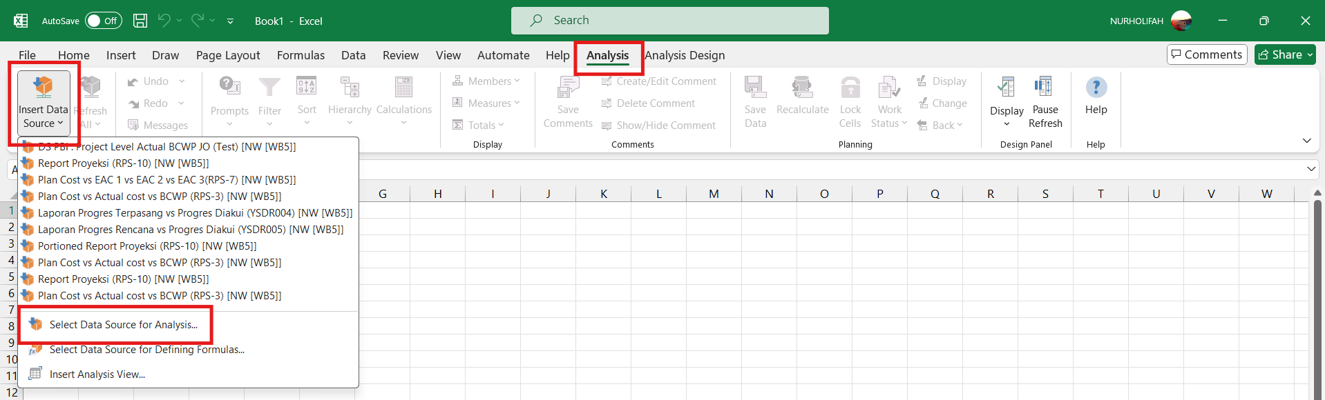
Task: Switch to the Analysis Design tab
Action: (x=685, y=55)
